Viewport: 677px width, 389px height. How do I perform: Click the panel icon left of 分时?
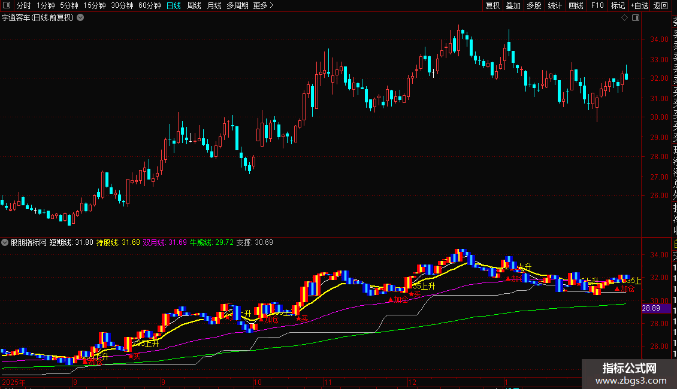[6, 5]
